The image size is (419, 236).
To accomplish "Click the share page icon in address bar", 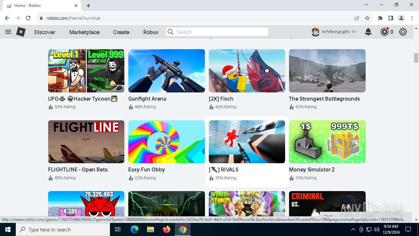I will (357, 18).
